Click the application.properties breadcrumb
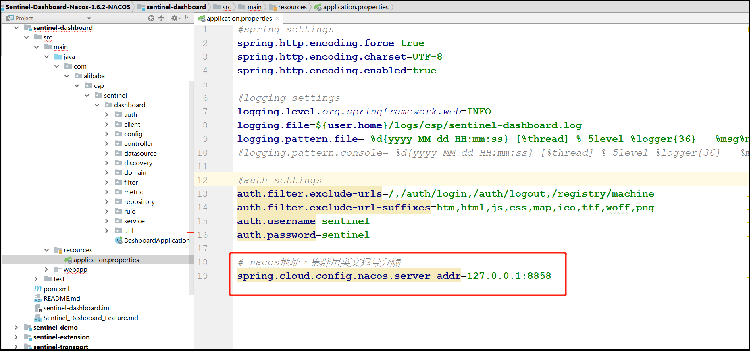 [356, 7]
